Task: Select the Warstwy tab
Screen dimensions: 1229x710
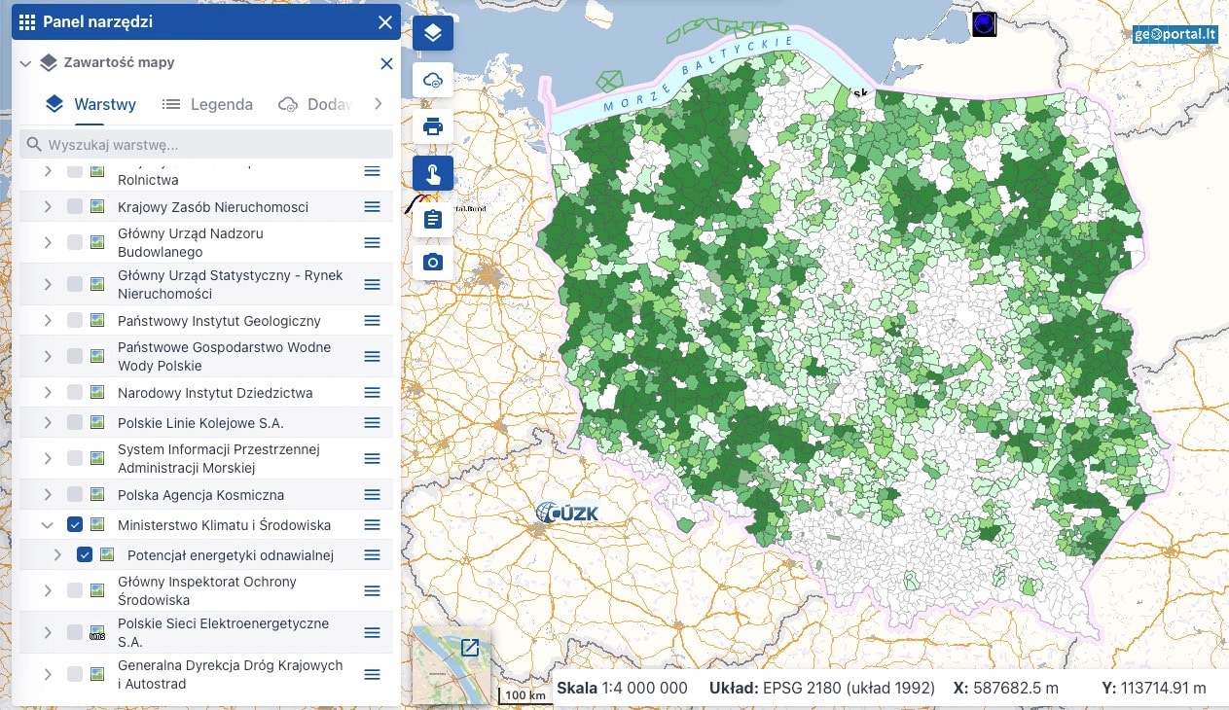Action: pyautogui.click(x=90, y=104)
